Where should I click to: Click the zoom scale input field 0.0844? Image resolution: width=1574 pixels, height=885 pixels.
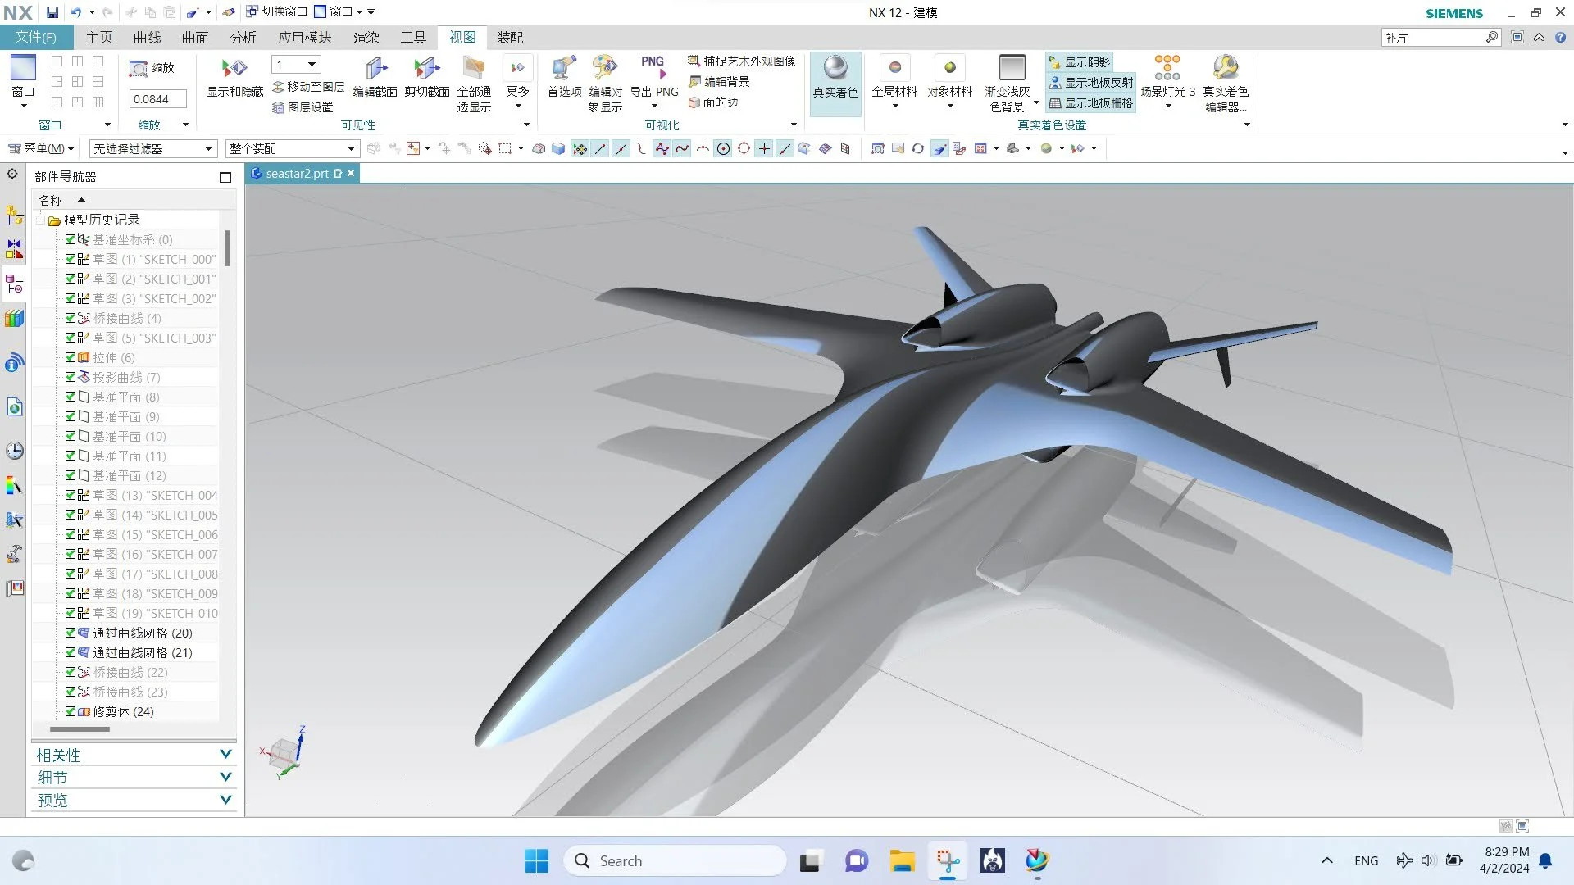tap(157, 99)
